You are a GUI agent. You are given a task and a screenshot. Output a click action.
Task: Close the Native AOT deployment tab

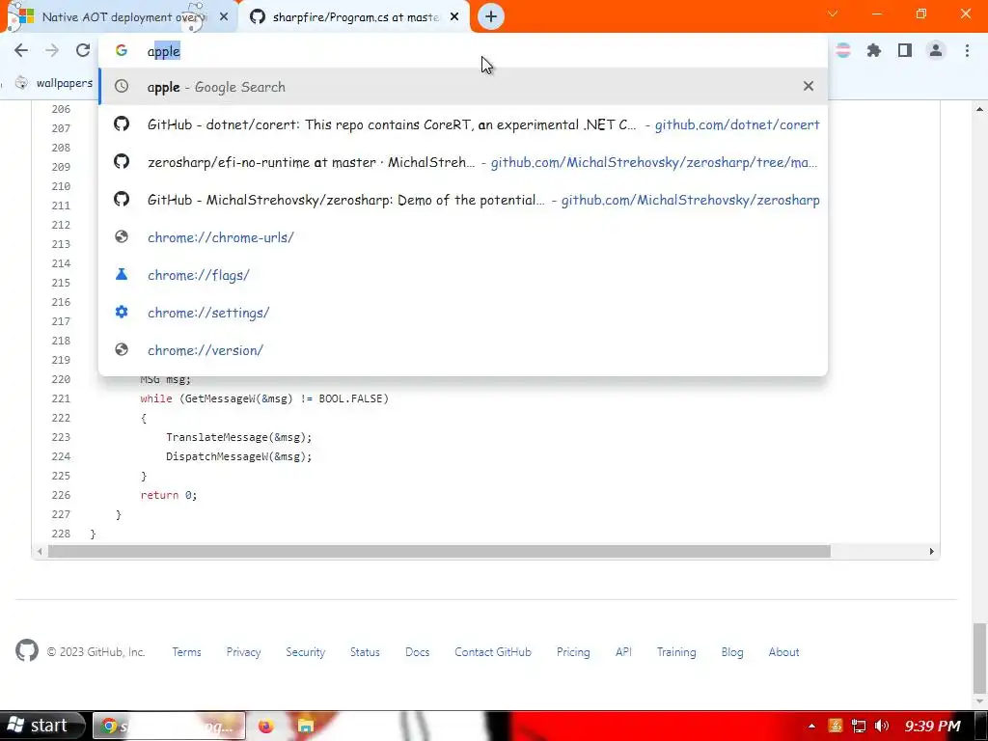coord(224,17)
